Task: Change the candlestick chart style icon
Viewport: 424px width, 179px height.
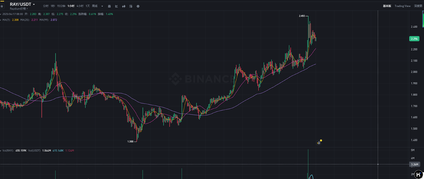Action: pyautogui.click(x=124, y=6)
